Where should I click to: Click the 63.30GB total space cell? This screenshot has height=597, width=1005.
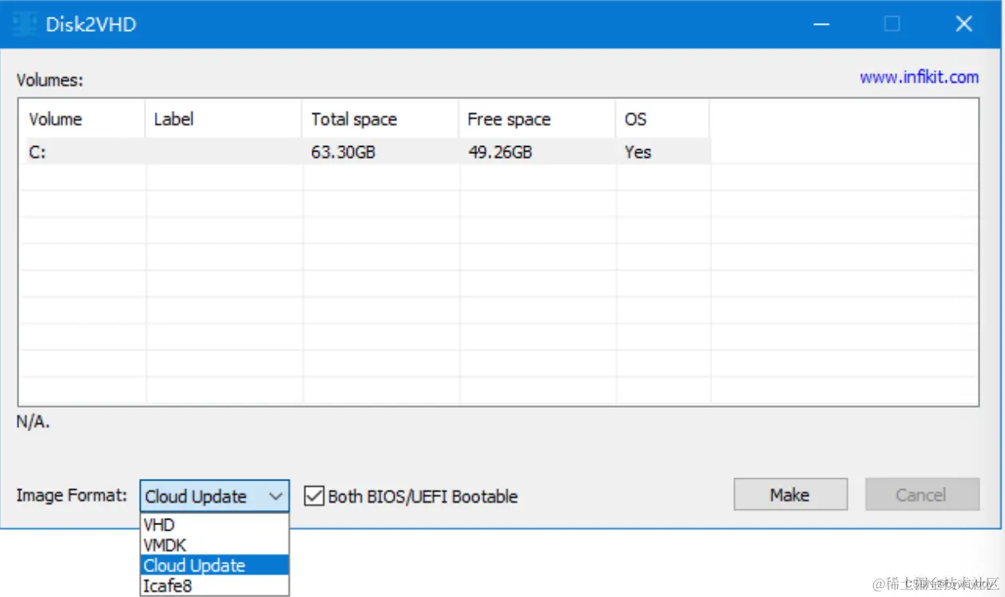click(344, 152)
